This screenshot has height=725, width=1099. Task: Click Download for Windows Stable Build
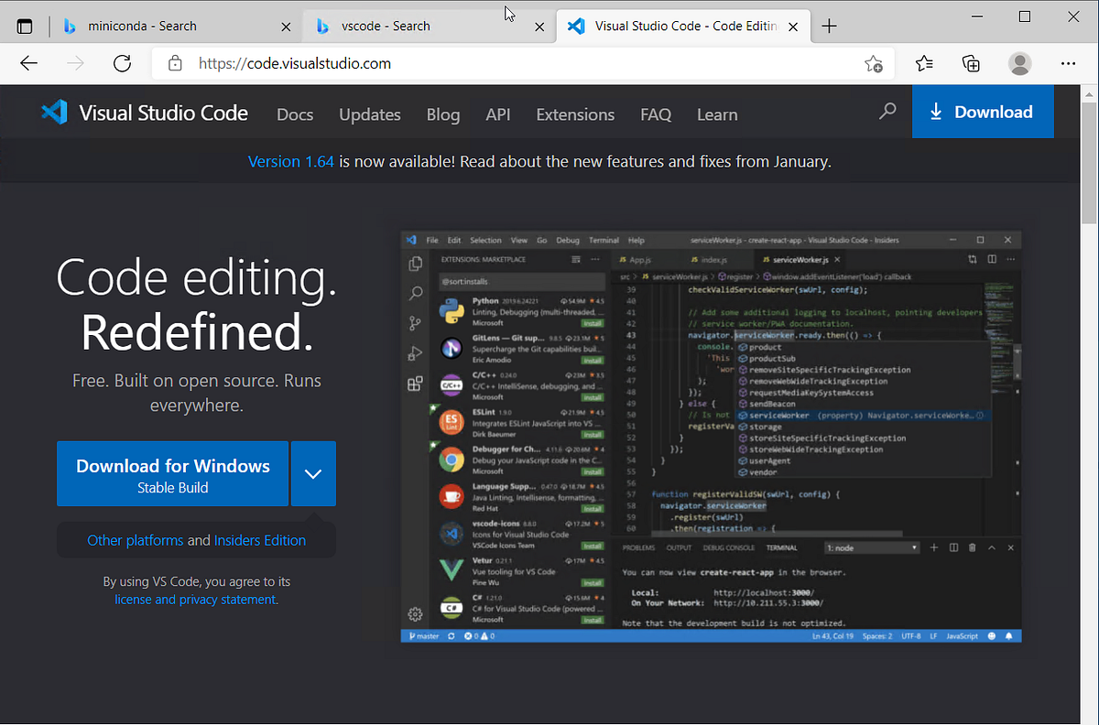pyautogui.click(x=172, y=474)
